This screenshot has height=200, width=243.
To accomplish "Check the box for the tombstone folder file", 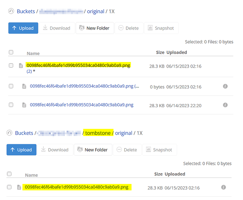I will click(9, 187).
